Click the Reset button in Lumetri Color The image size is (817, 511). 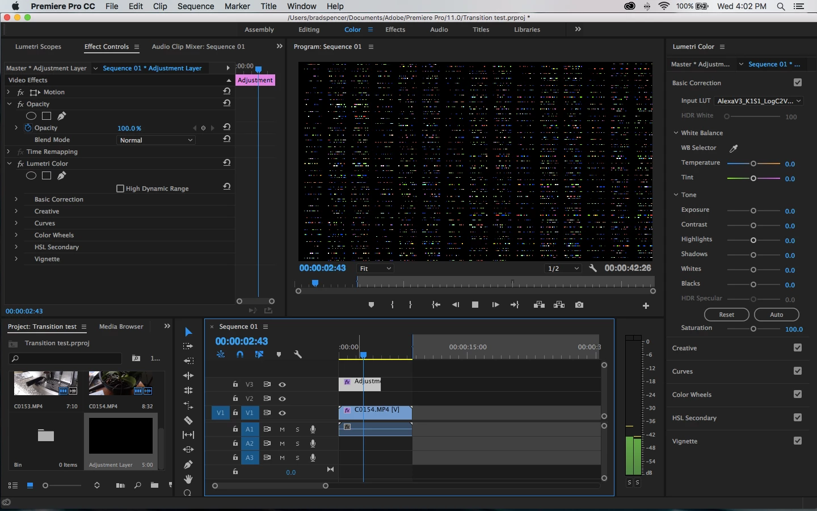(x=727, y=315)
